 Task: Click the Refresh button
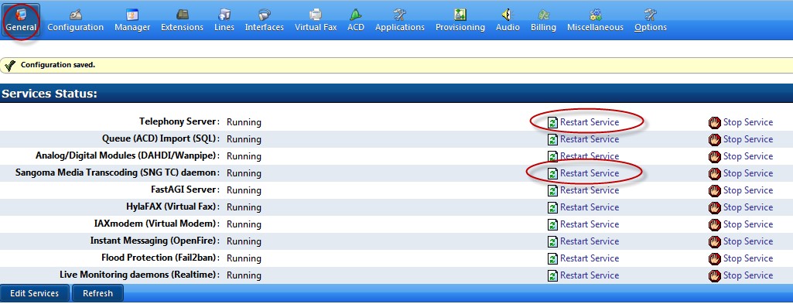click(97, 293)
